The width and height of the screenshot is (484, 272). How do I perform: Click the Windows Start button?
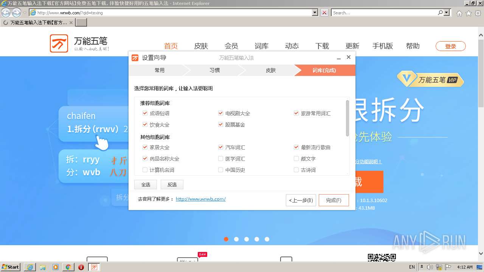[11, 267]
